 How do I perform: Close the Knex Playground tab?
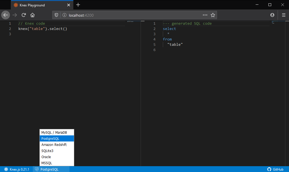[x=69, y=5]
